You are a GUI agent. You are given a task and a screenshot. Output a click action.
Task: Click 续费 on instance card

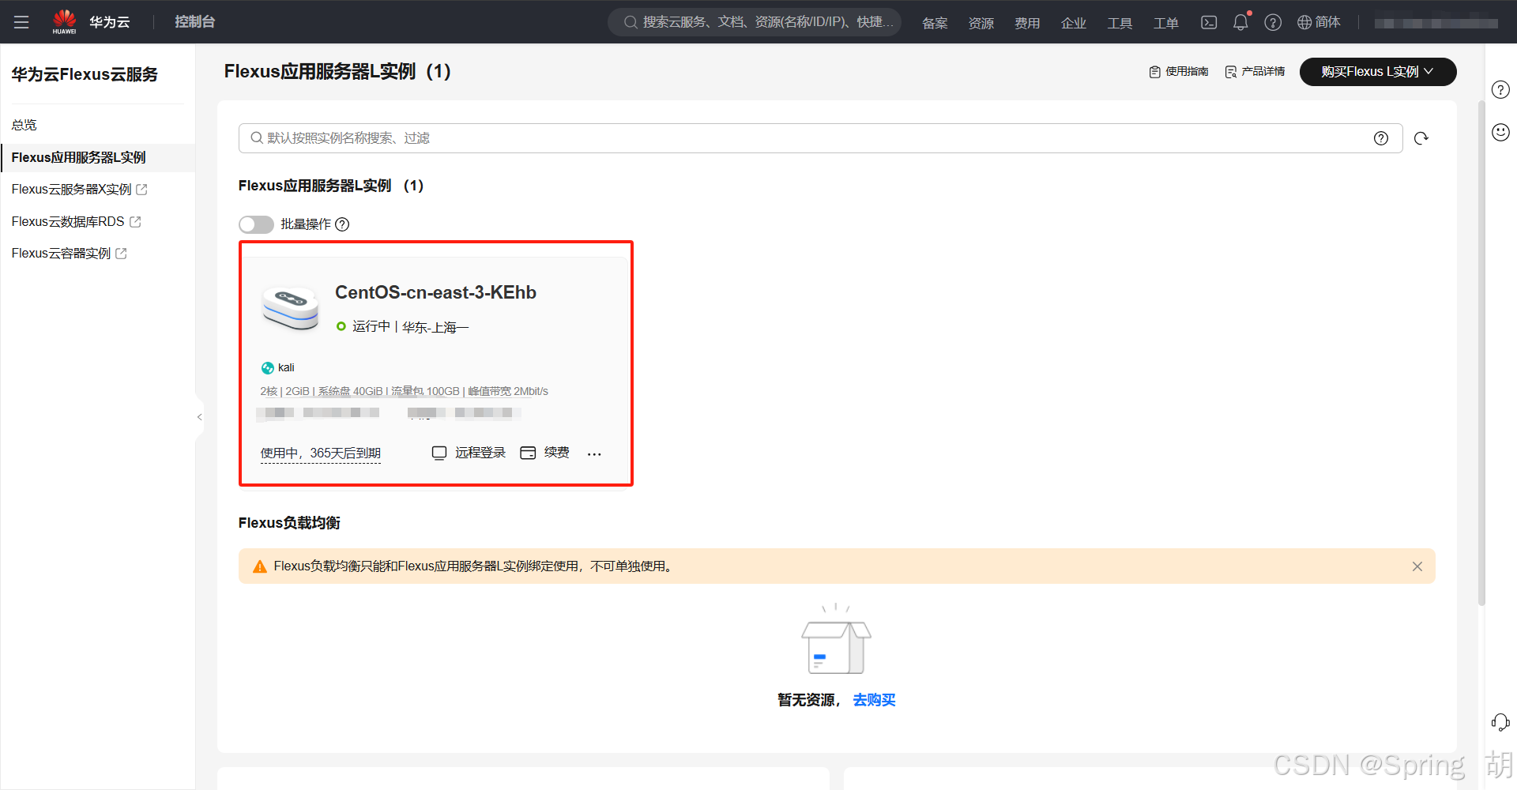coord(545,453)
